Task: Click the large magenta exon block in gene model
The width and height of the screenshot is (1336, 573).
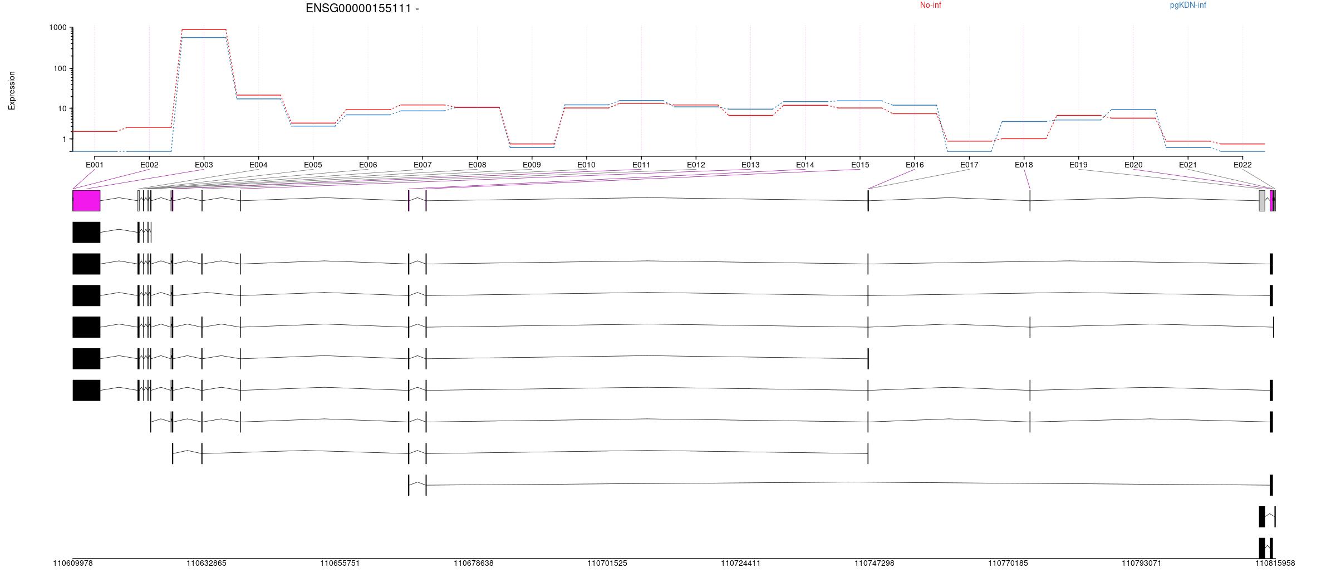Action: click(86, 201)
